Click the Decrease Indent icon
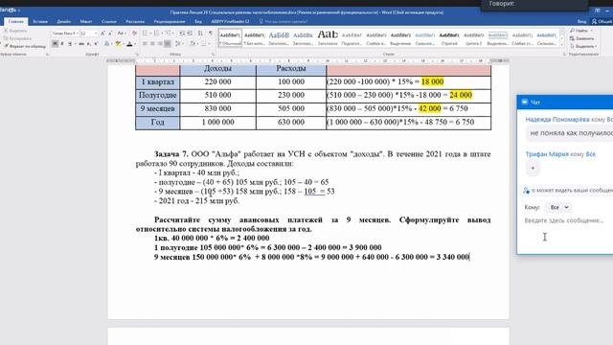This screenshot has height=345, width=613. pos(182,34)
